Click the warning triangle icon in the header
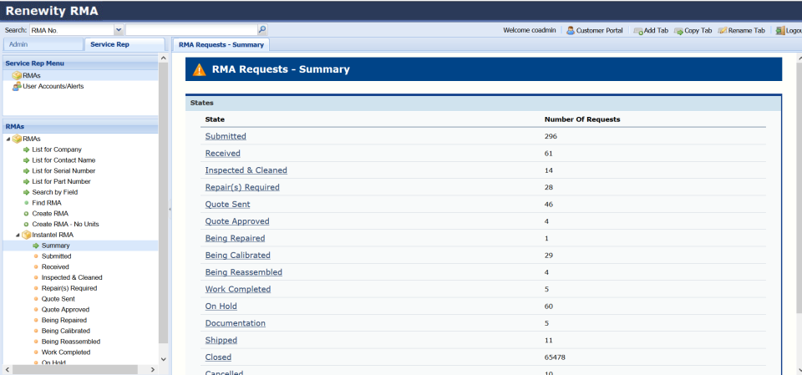 point(200,69)
